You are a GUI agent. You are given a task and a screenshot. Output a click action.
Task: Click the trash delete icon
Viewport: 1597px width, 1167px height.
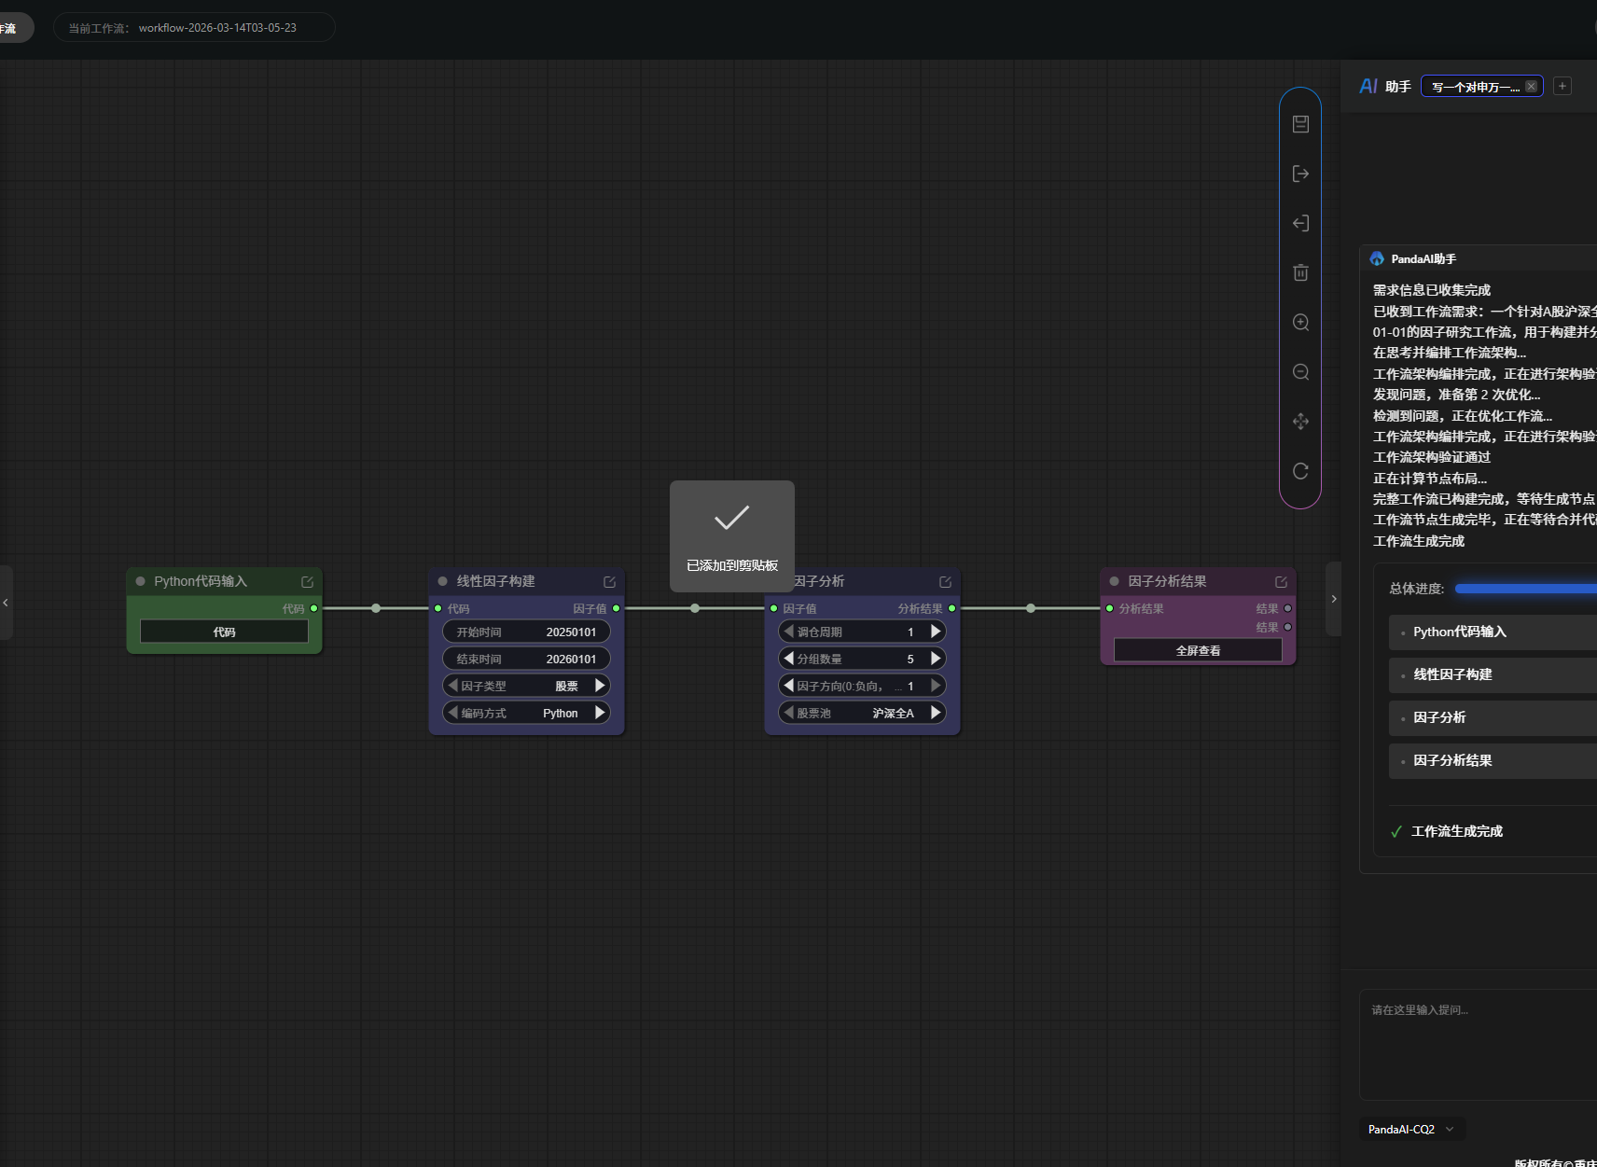click(1300, 272)
